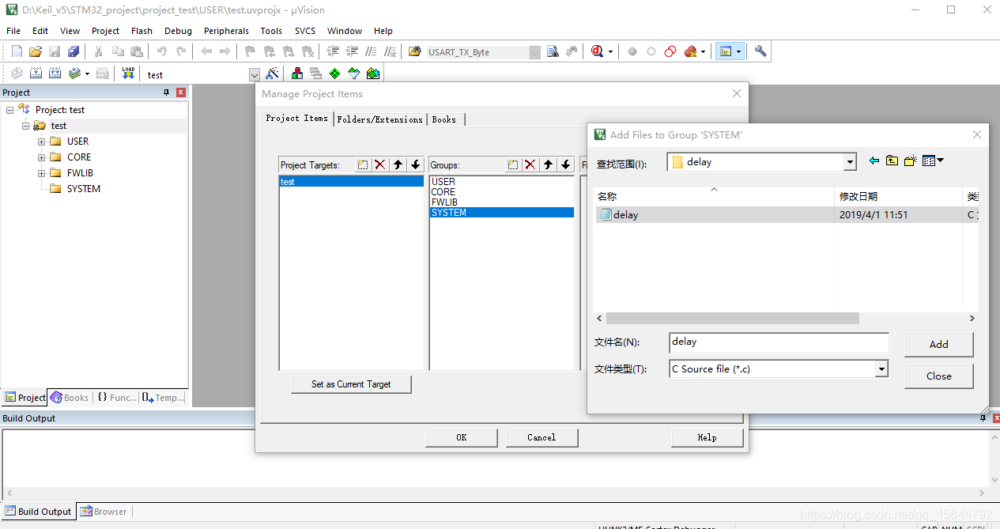Image resolution: width=1000 pixels, height=529 pixels.
Task: Click the Select Software Packs icon
Action: tap(353, 74)
